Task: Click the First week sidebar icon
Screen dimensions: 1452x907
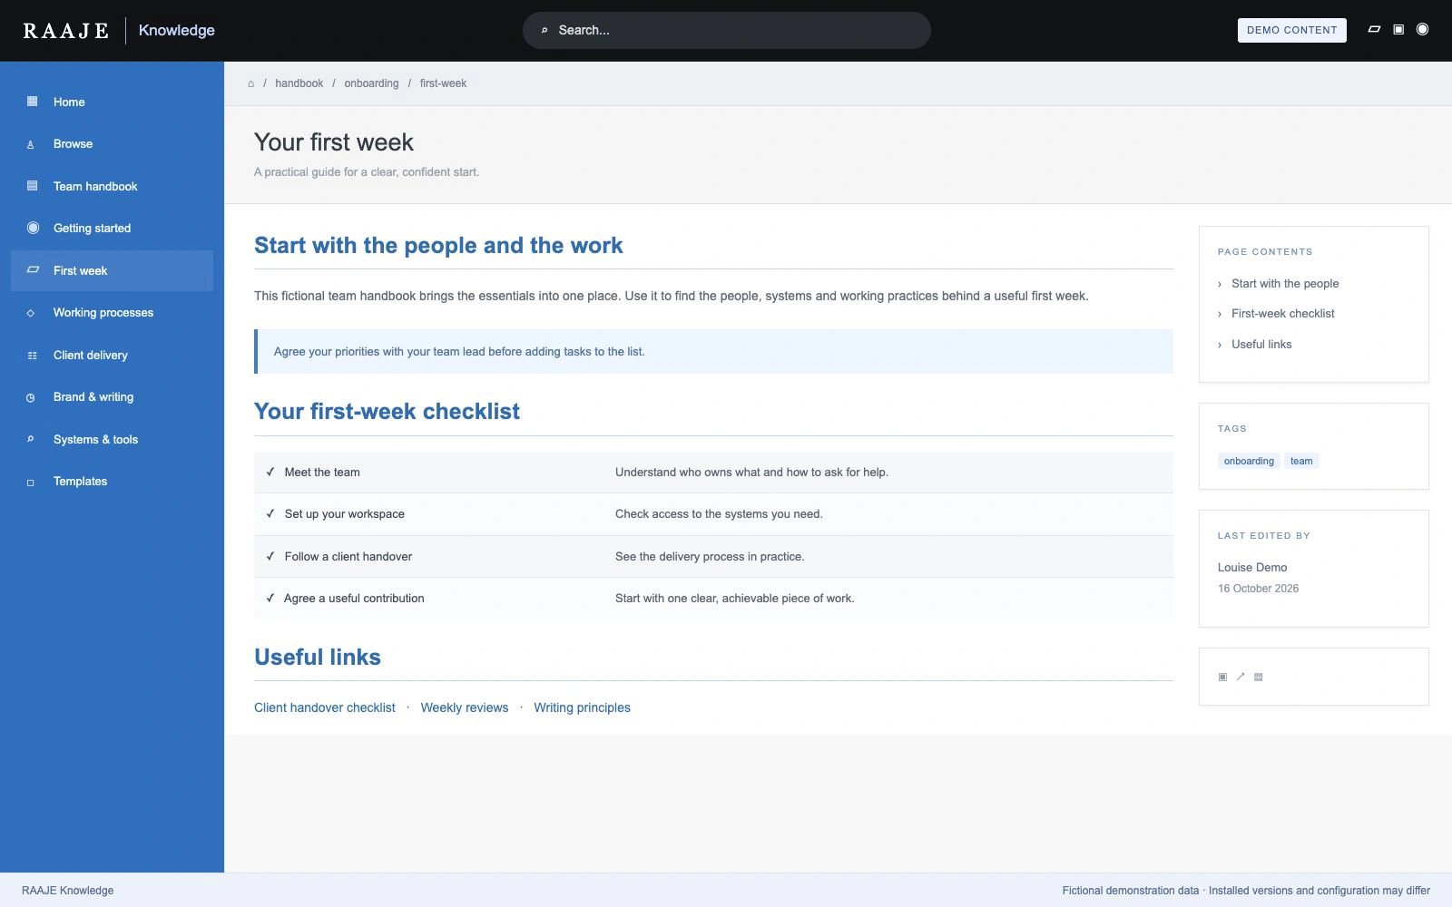Action: [x=33, y=270]
